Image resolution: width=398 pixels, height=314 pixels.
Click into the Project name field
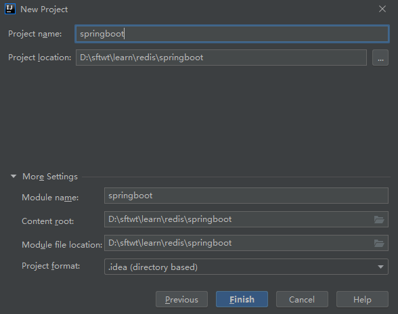231,34
